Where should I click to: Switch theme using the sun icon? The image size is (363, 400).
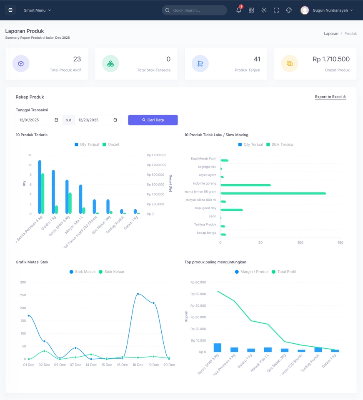point(264,10)
